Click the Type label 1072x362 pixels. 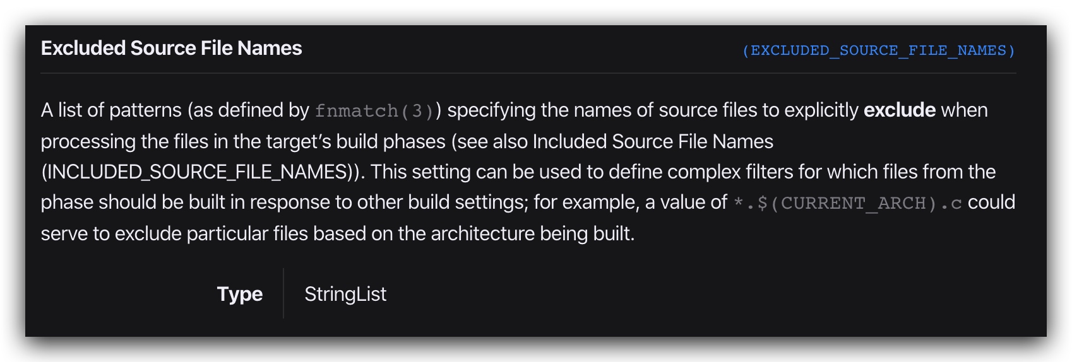pos(239,294)
